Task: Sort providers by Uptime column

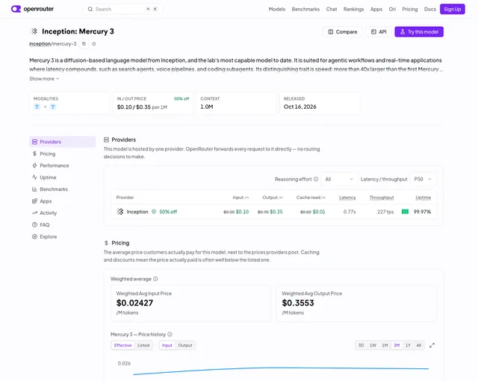Action: 423,198
